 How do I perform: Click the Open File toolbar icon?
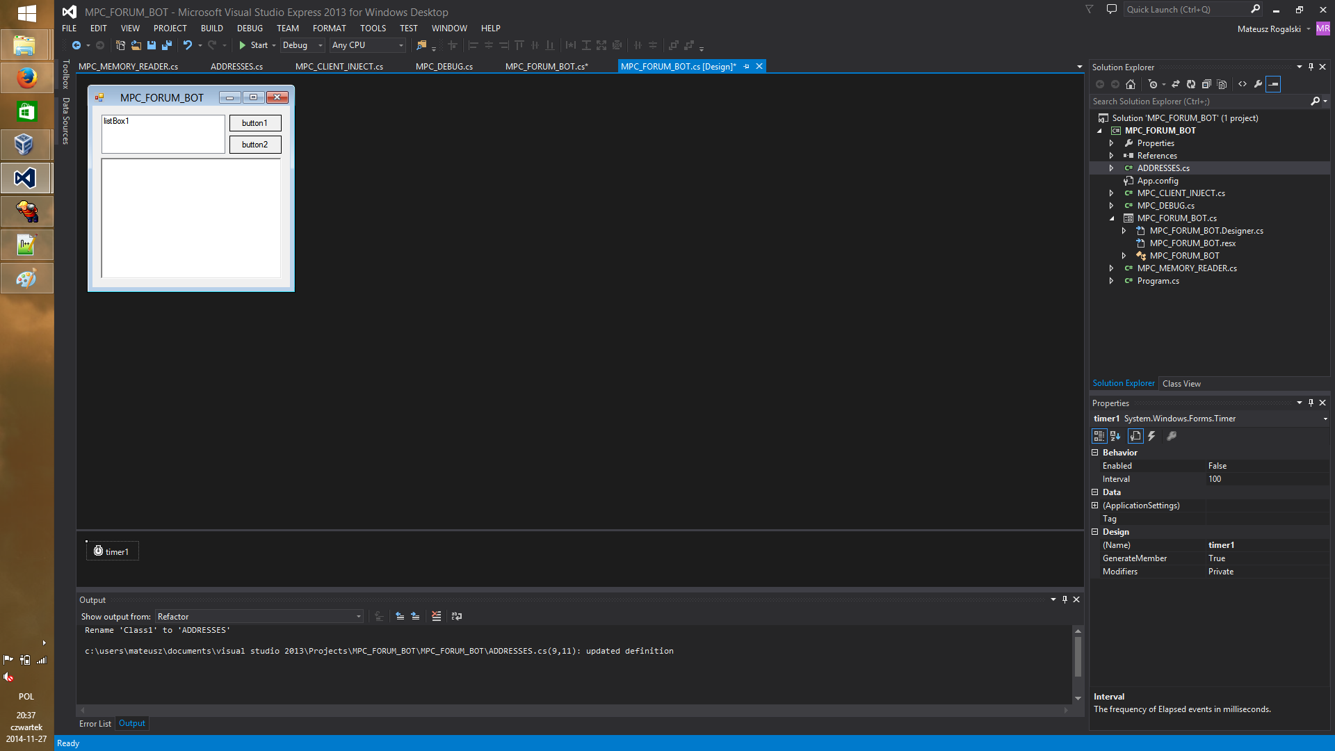(136, 45)
